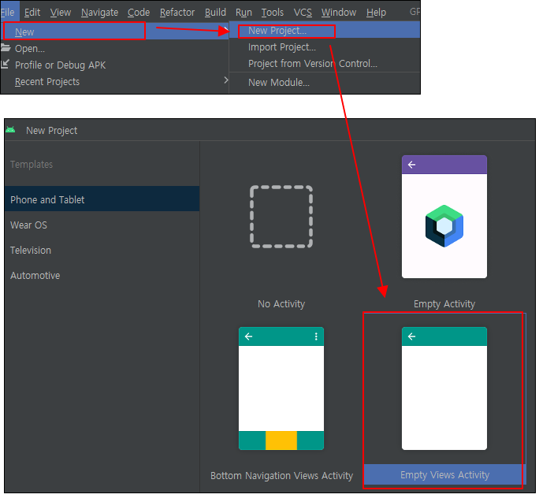This screenshot has height=498, width=539.
Task: Click the arrow next to Recent Projects
Action: (x=226, y=80)
